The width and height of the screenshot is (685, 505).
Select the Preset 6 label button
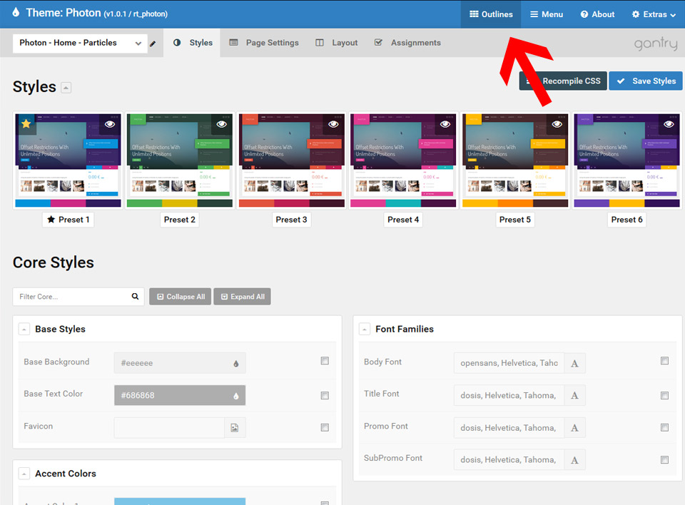coord(627,220)
